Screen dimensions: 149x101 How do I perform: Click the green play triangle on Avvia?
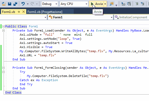pyautogui.click(x=92, y=4)
